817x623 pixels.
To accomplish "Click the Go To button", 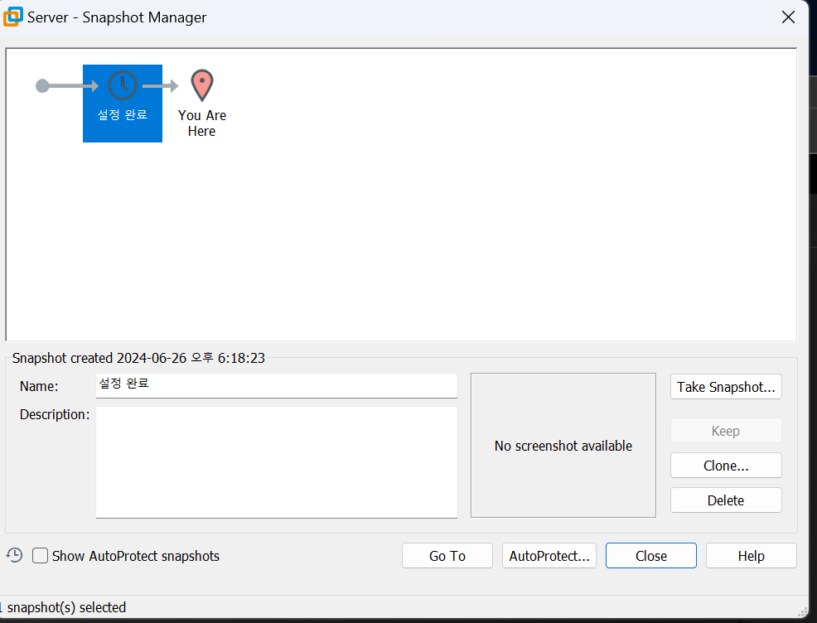I will pyautogui.click(x=447, y=556).
